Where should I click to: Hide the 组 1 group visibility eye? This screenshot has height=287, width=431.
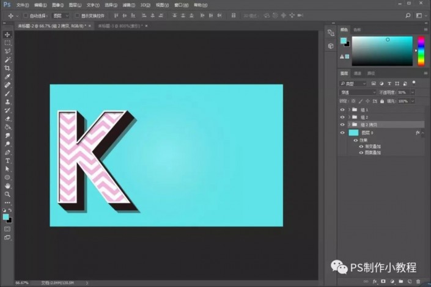click(342, 109)
